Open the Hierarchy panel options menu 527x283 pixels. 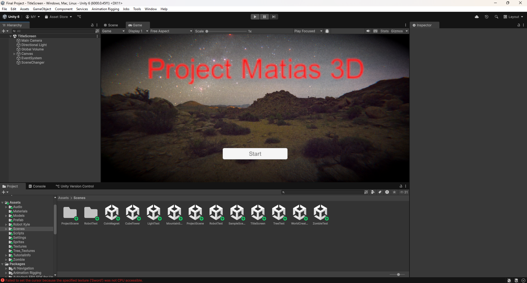tap(97, 25)
